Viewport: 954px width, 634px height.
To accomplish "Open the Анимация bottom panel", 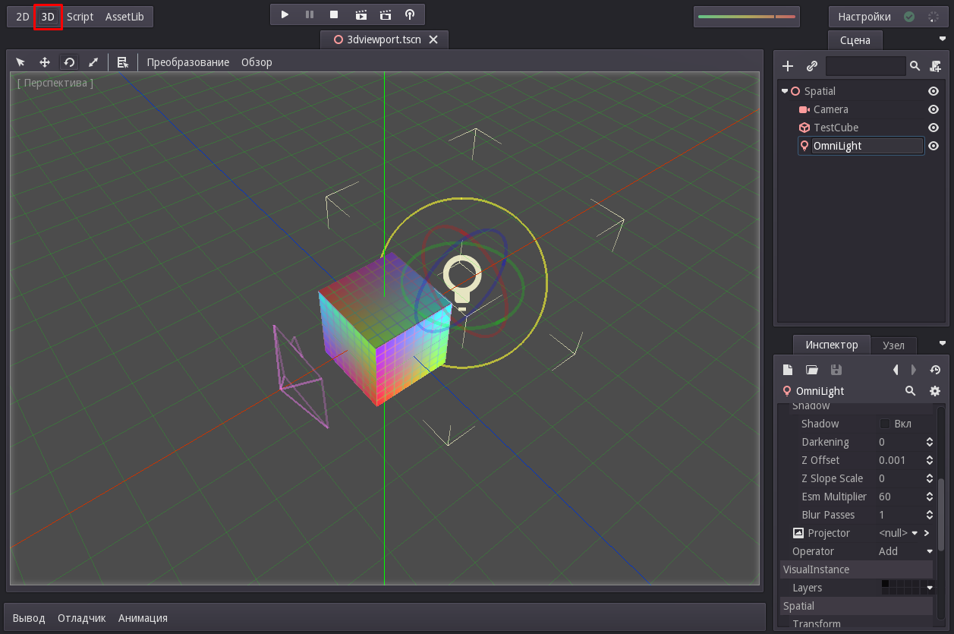I will (x=143, y=618).
